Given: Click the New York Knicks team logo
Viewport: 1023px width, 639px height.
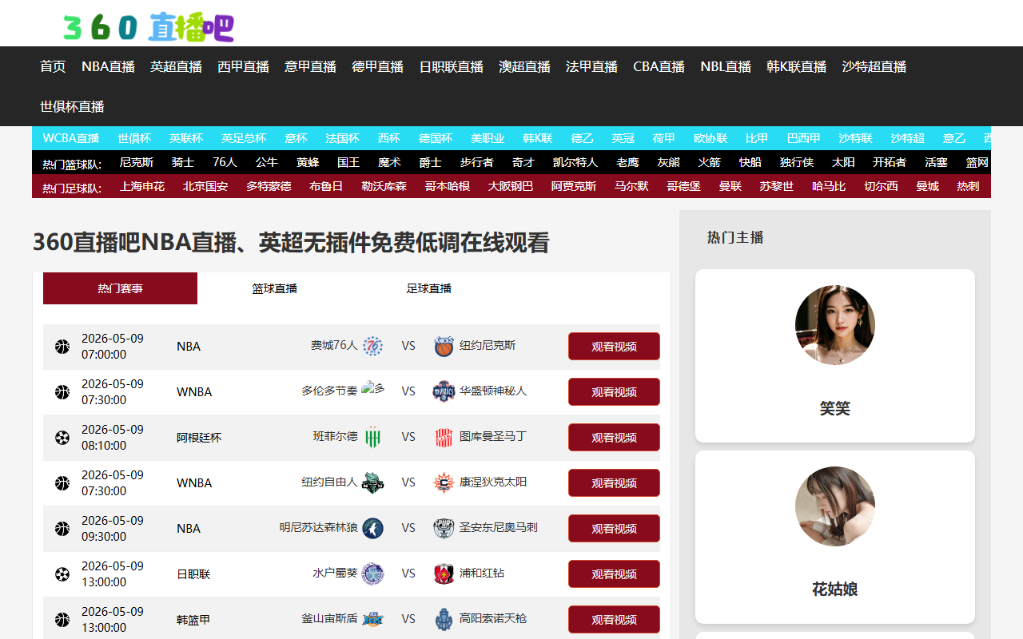Looking at the screenshot, I should click(x=444, y=346).
